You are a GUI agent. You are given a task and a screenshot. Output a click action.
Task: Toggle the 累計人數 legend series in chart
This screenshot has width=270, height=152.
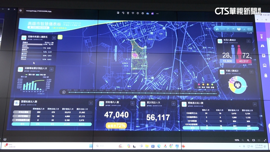(27, 75)
